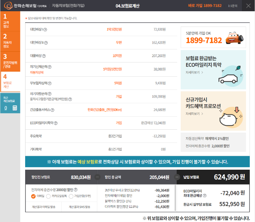Click the piggy bank illustration
The width and height of the screenshot is (255, 222).
231,117
